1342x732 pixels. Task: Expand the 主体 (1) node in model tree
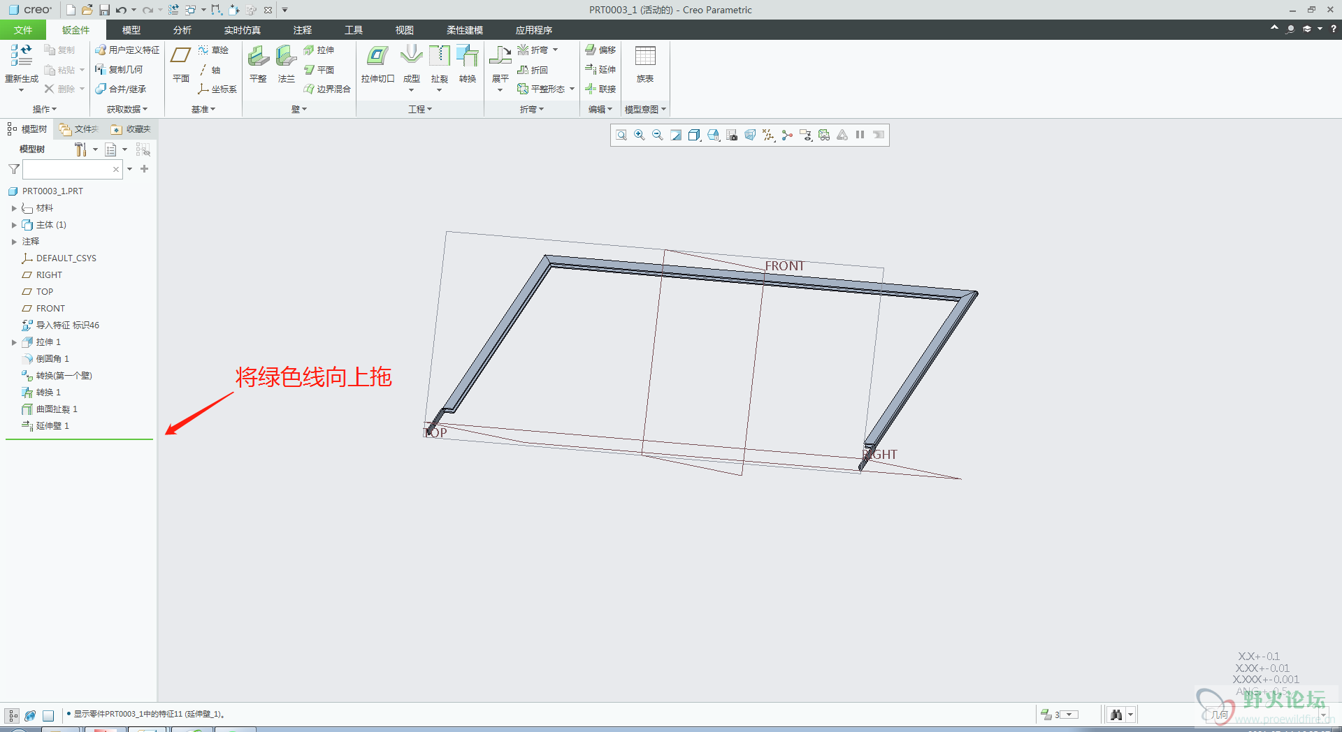point(14,225)
